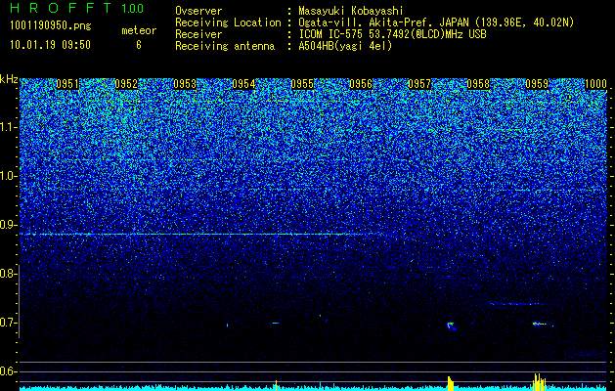This screenshot has width=615, height=391.
Task: Click the version number 1.0.0
Action: point(133,9)
